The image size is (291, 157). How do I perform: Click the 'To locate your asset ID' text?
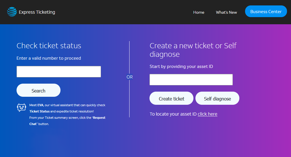173,114
